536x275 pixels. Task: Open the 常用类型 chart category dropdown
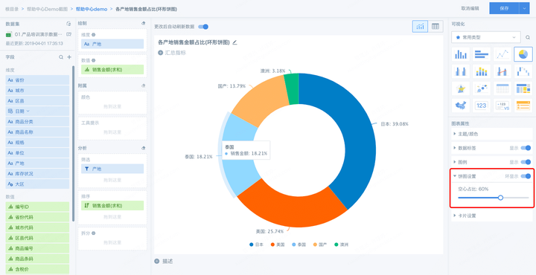click(485, 37)
